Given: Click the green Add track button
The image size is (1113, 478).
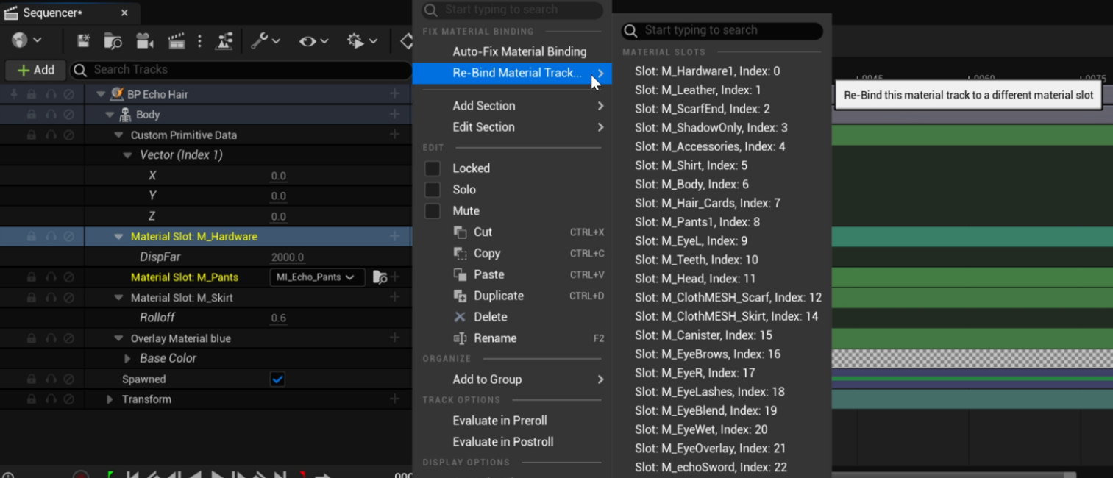Looking at the screenshot, I should click(x=36, y=70).
